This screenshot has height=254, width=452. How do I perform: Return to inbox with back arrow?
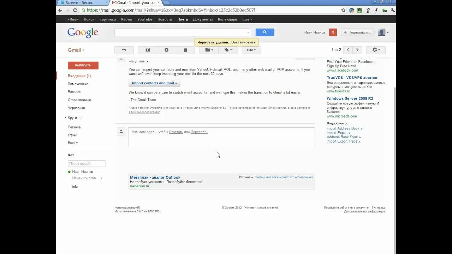124,50
